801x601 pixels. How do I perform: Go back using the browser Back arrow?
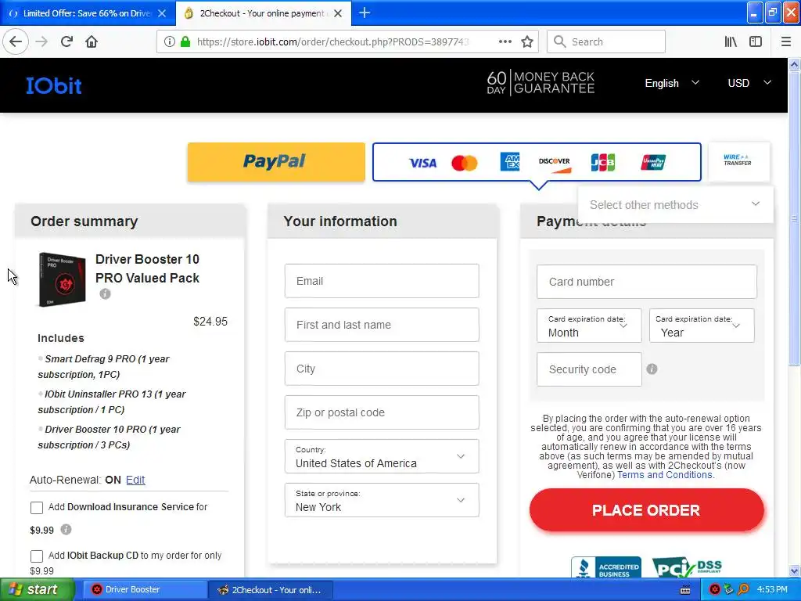[x=16, y=41]
